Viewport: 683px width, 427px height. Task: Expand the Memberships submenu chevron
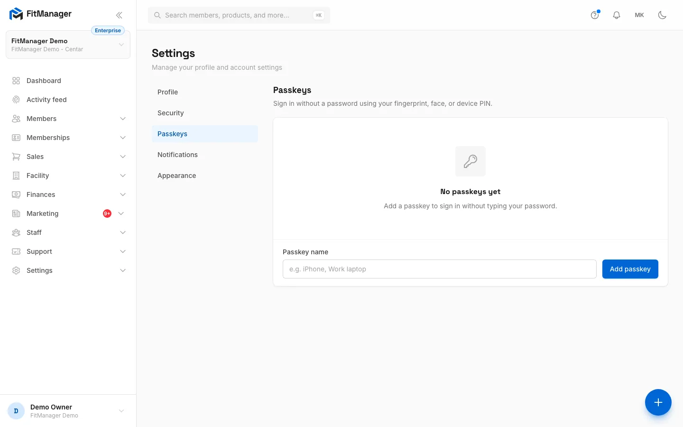tap(123, 138)
